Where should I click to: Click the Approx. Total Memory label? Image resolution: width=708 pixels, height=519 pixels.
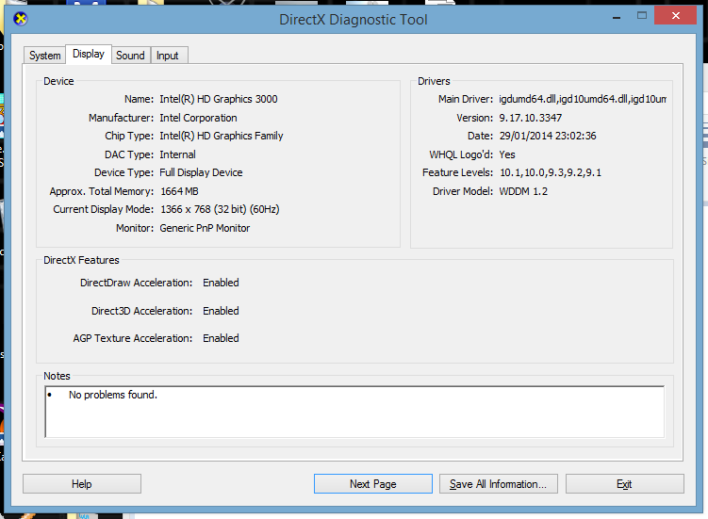coord(102,191)
